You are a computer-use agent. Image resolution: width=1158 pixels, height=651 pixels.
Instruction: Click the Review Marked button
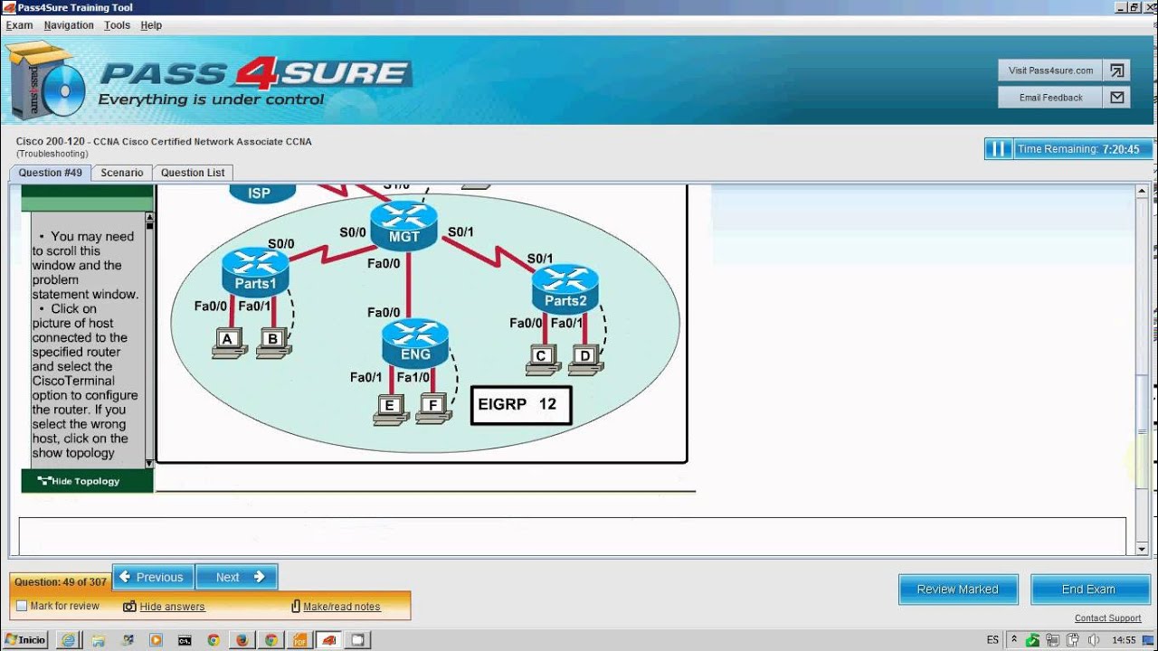tap(958, 590)
